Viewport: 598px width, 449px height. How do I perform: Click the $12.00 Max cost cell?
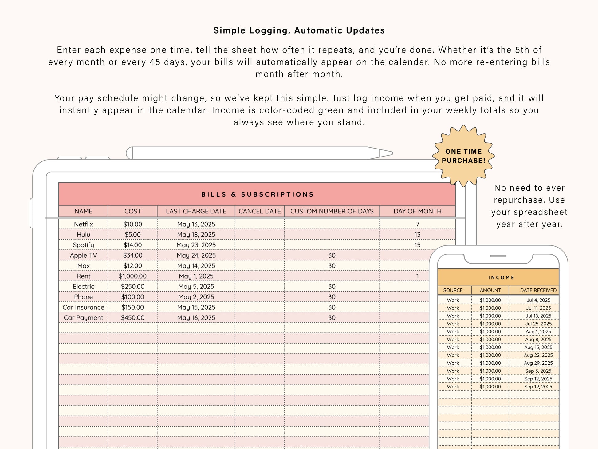pyautogui.click(x=132, y=266)
